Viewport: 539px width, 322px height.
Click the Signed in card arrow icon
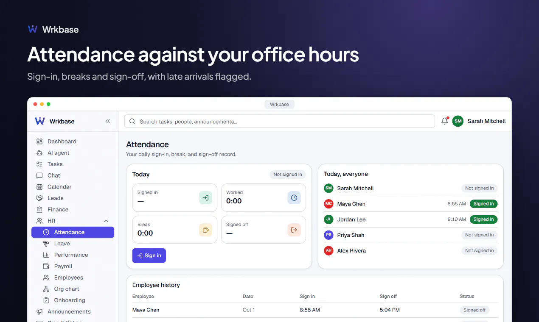click(x=205, y=197)
